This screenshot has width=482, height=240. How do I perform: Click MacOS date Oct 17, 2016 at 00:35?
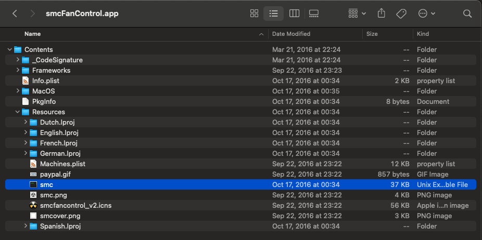pyautogui.click(x=306, y=91)
